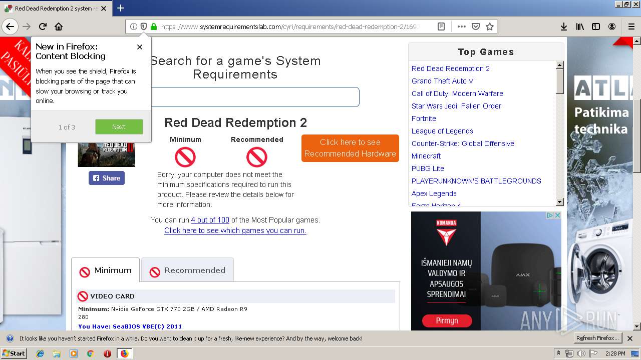Open a new tab with plus button
The image size is (641, 360).
pos(121,8)
